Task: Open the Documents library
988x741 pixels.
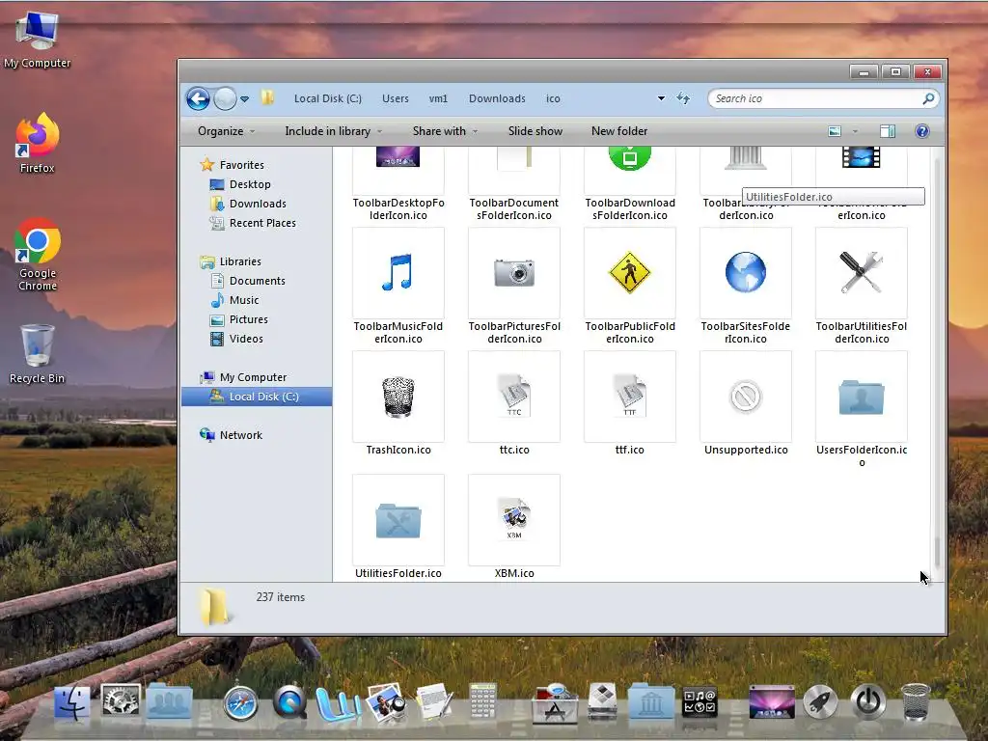Action: [257, 281]
